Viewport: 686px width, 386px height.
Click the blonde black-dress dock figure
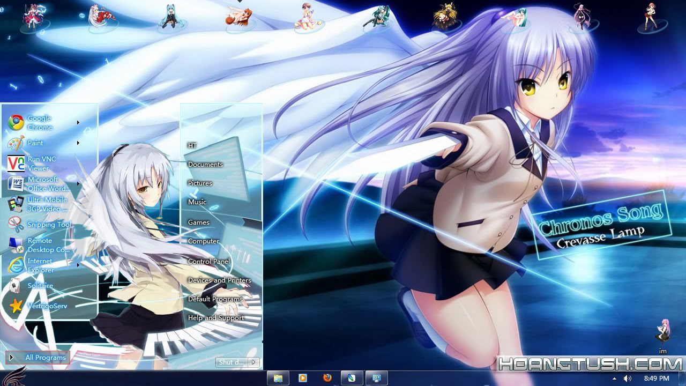tap(446, 16)
